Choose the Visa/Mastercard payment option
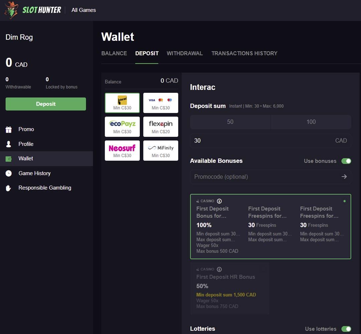Viewport: 361px width, 334px height. 161,103
